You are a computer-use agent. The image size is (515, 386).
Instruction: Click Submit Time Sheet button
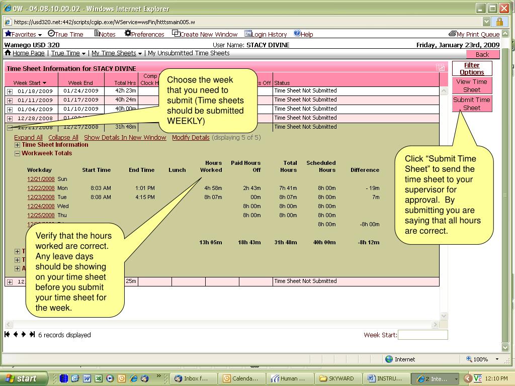click(472, 104)
